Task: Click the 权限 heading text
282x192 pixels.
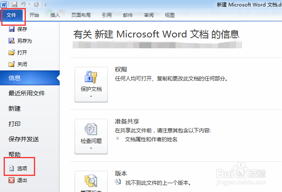Action: [x=121, y=70]
